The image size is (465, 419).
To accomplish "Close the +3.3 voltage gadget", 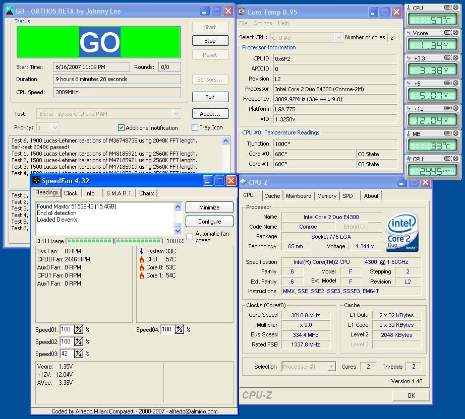I will click(x=456, y=58).
